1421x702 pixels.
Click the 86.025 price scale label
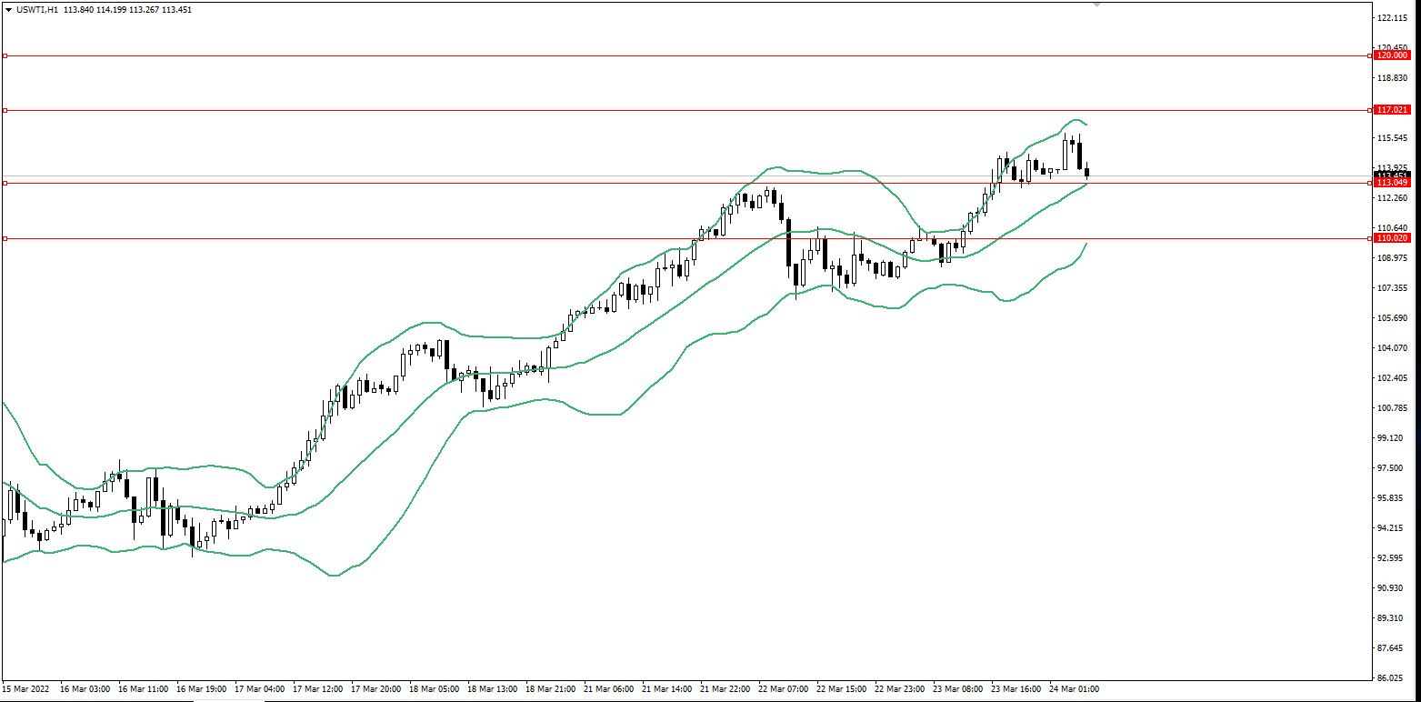1390,678
